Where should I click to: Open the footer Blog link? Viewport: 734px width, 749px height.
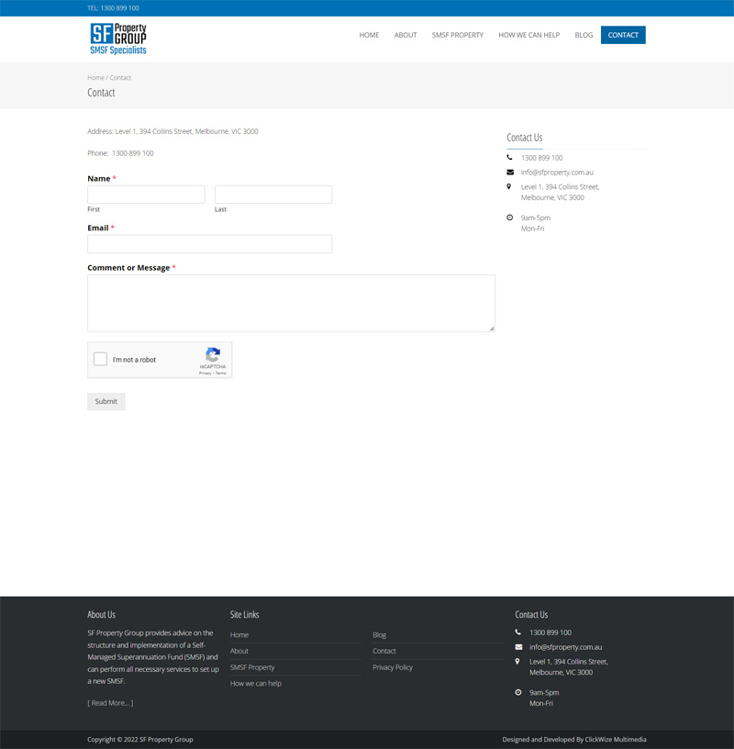point(379,635)
